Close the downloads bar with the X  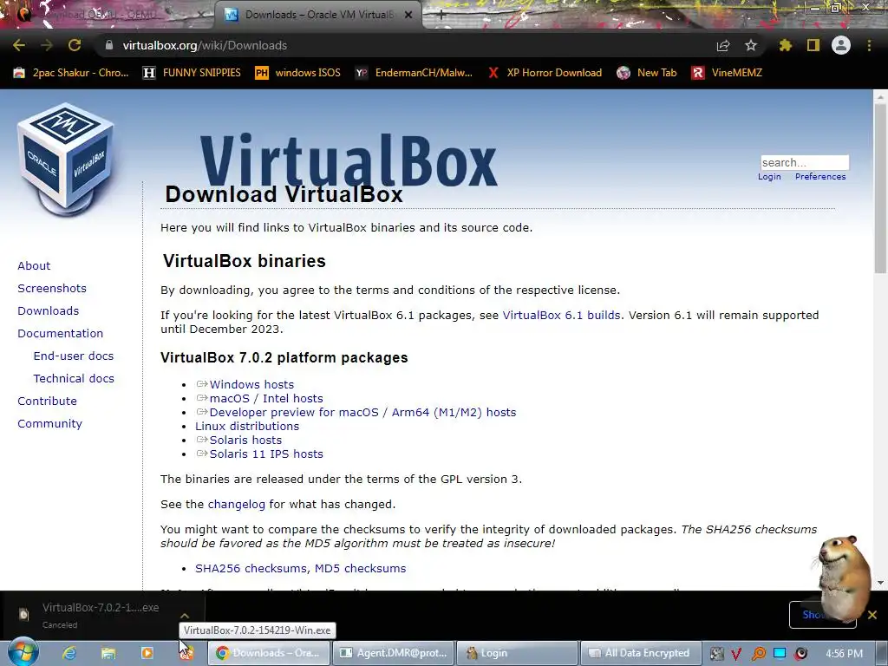coord(872,615)
